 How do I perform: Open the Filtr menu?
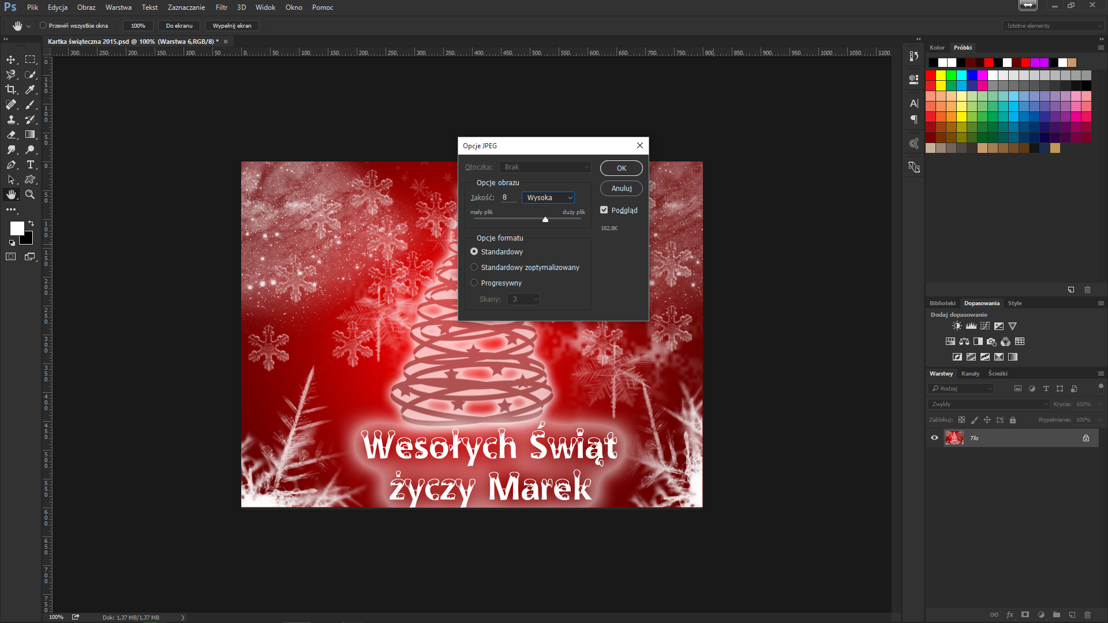tap(222, 7)
